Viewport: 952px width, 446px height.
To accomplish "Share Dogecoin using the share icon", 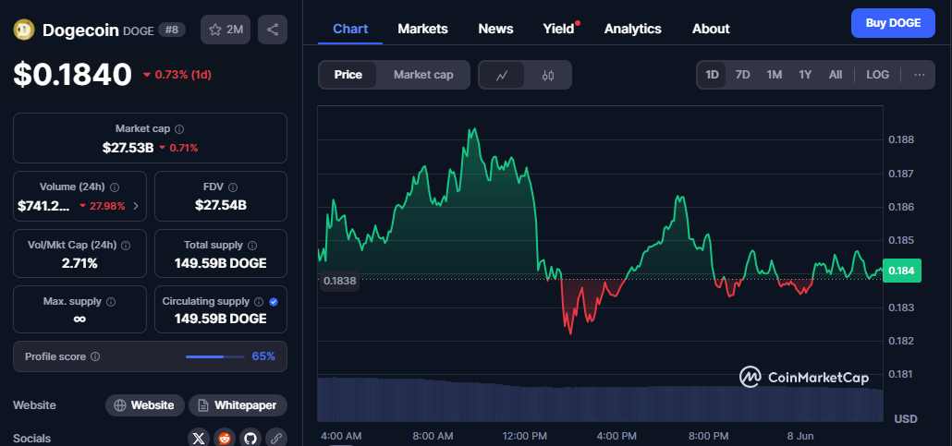I will (273, 30).
